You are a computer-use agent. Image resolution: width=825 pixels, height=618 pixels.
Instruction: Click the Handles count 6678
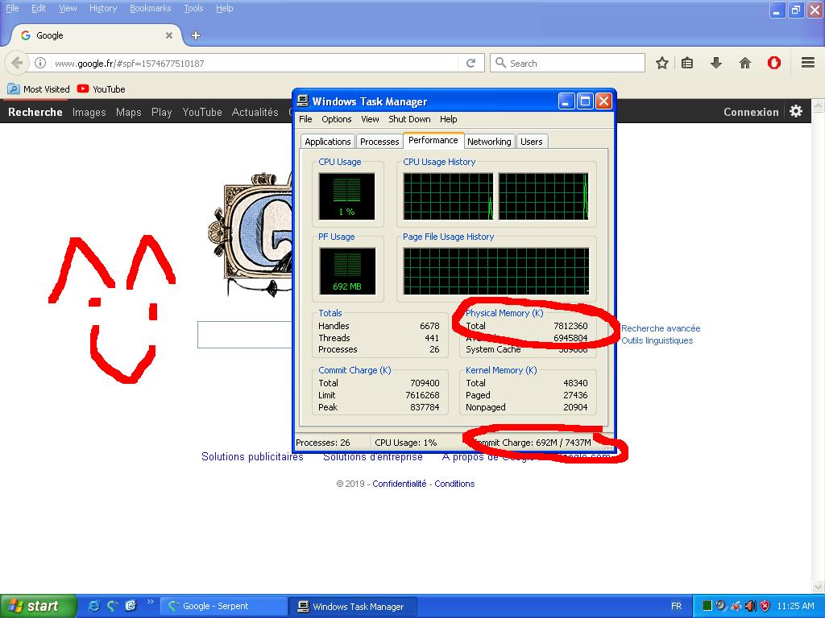point(429,326)
